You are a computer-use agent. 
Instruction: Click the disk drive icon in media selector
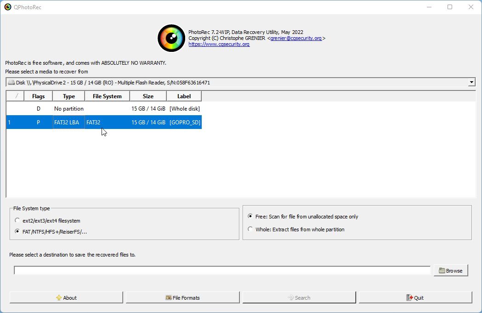coord(11,82)
